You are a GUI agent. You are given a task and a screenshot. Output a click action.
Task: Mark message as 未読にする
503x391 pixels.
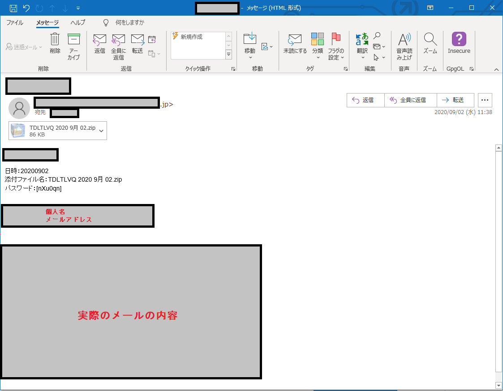pyautogui.click(x=295, y=43)
